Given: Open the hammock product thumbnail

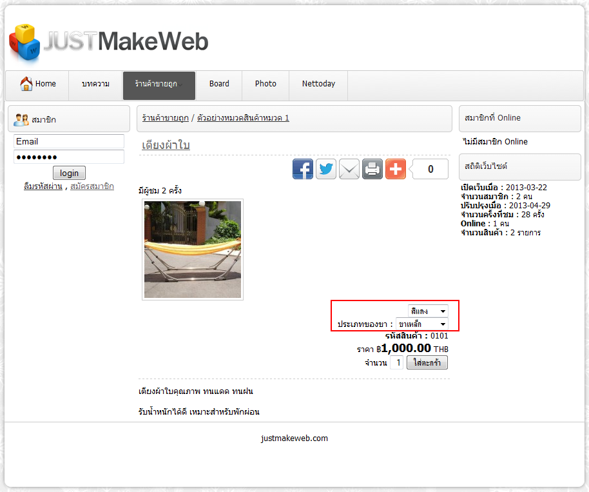Looking at the screenshot, I should tap(193, 250).
